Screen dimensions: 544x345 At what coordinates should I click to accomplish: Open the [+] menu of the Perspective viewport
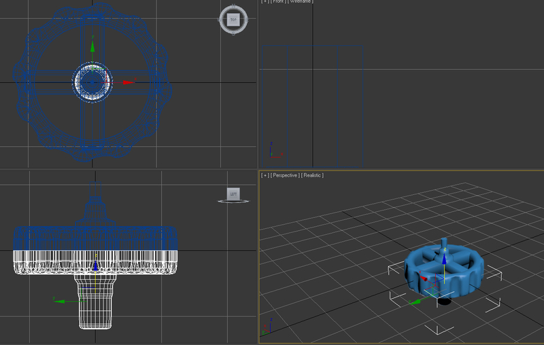[x=265, y=175]
